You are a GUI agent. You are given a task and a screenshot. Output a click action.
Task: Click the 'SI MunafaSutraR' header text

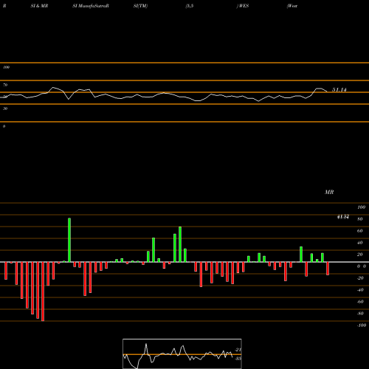point(91,6)
